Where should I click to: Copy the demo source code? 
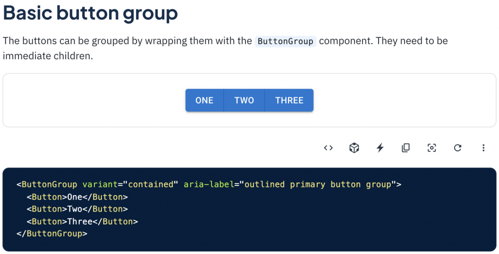point(406,148)
